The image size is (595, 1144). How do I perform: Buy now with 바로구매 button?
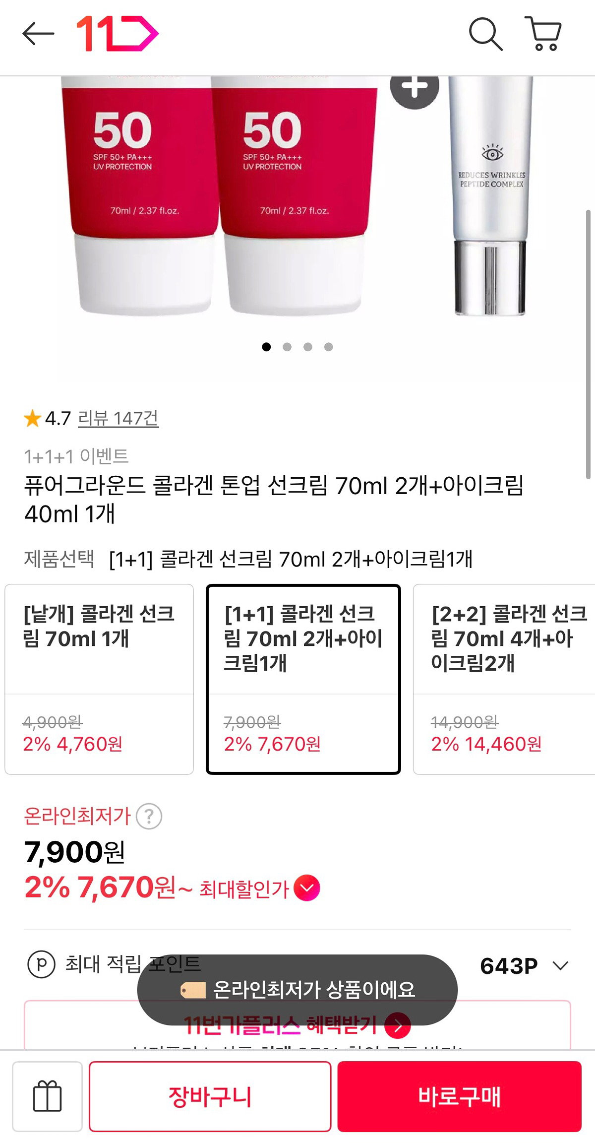click(x=460, y=1096)
